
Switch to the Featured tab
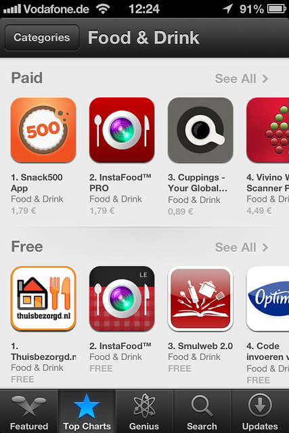point(29,411)
